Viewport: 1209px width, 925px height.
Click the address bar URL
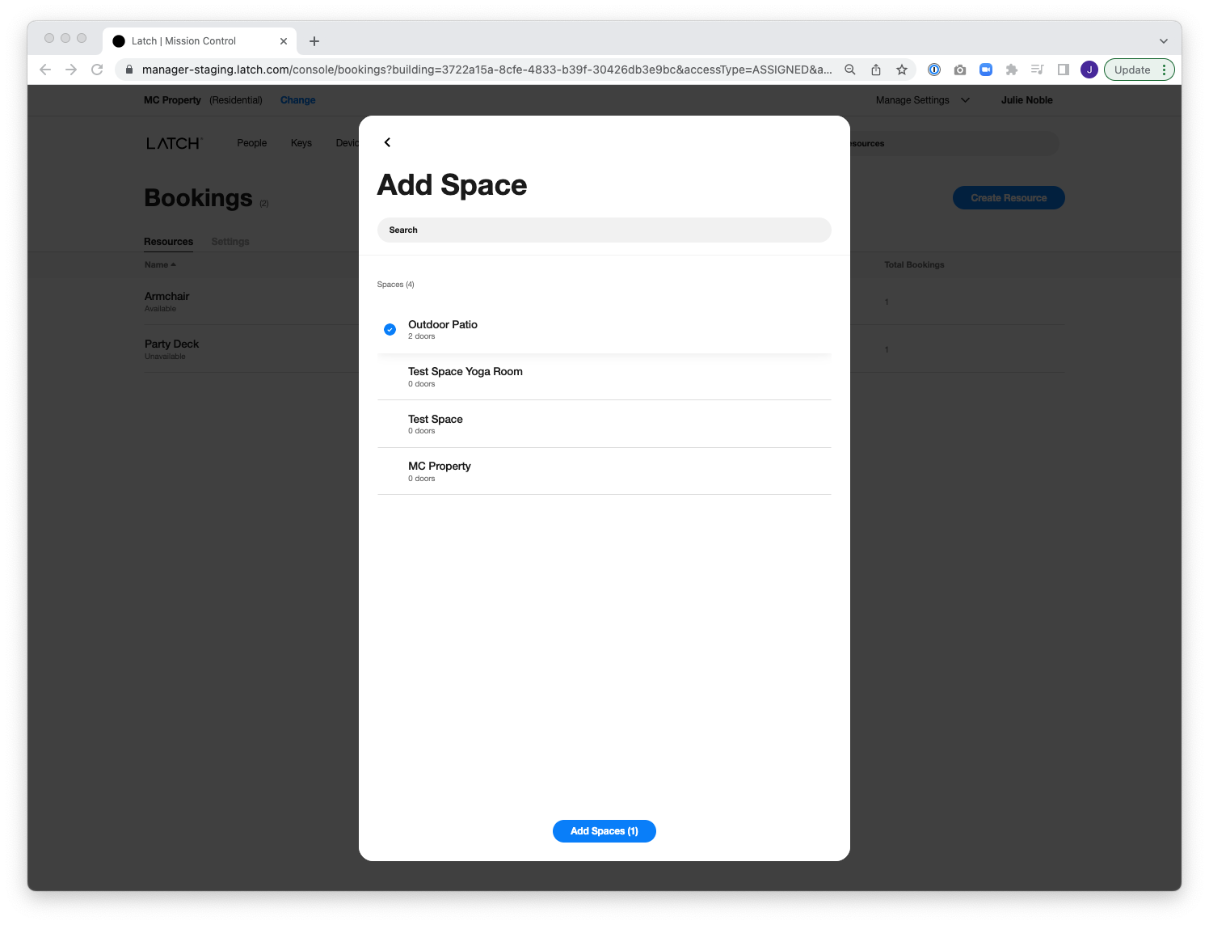[x=487, y=70]
